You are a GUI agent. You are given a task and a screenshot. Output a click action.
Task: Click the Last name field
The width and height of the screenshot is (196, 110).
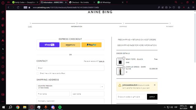click(88, 94)
